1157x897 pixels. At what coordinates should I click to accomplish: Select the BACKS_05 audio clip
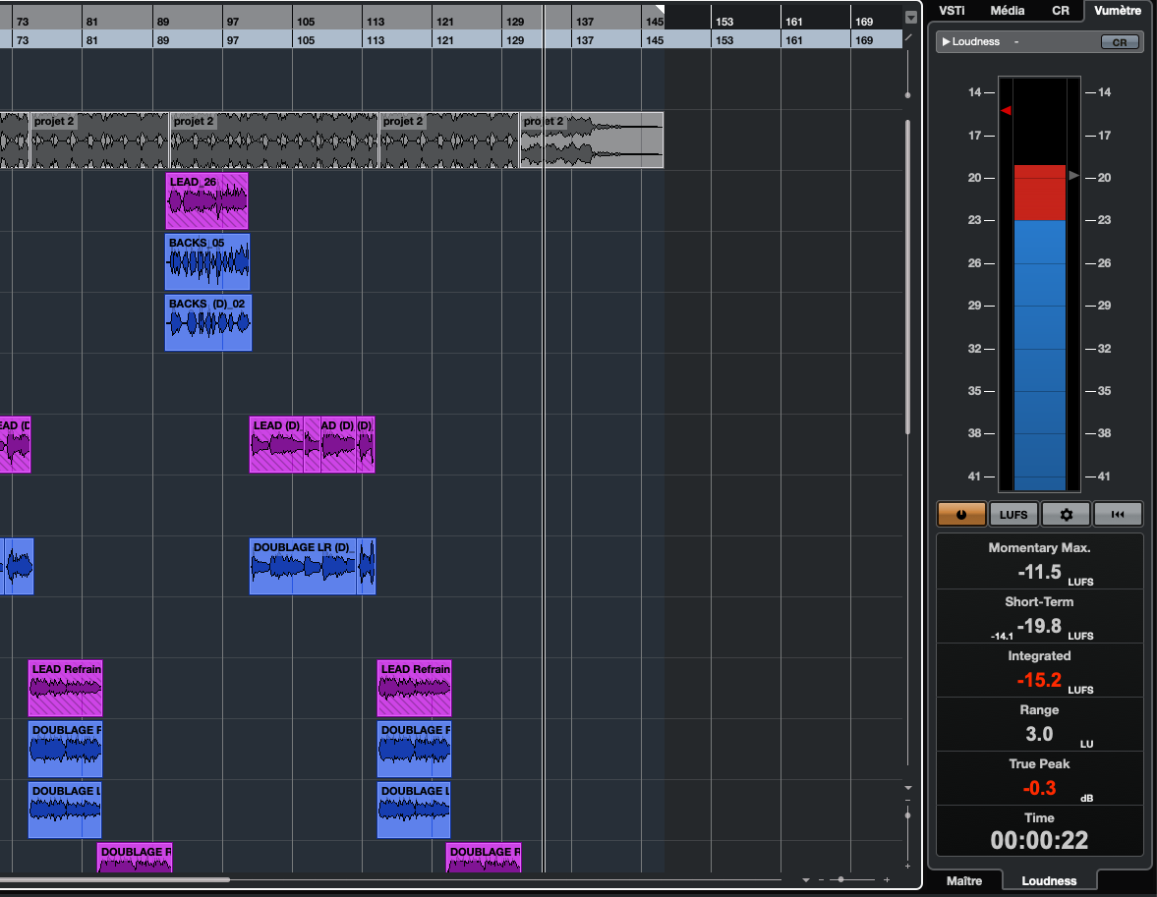point(208,262)
